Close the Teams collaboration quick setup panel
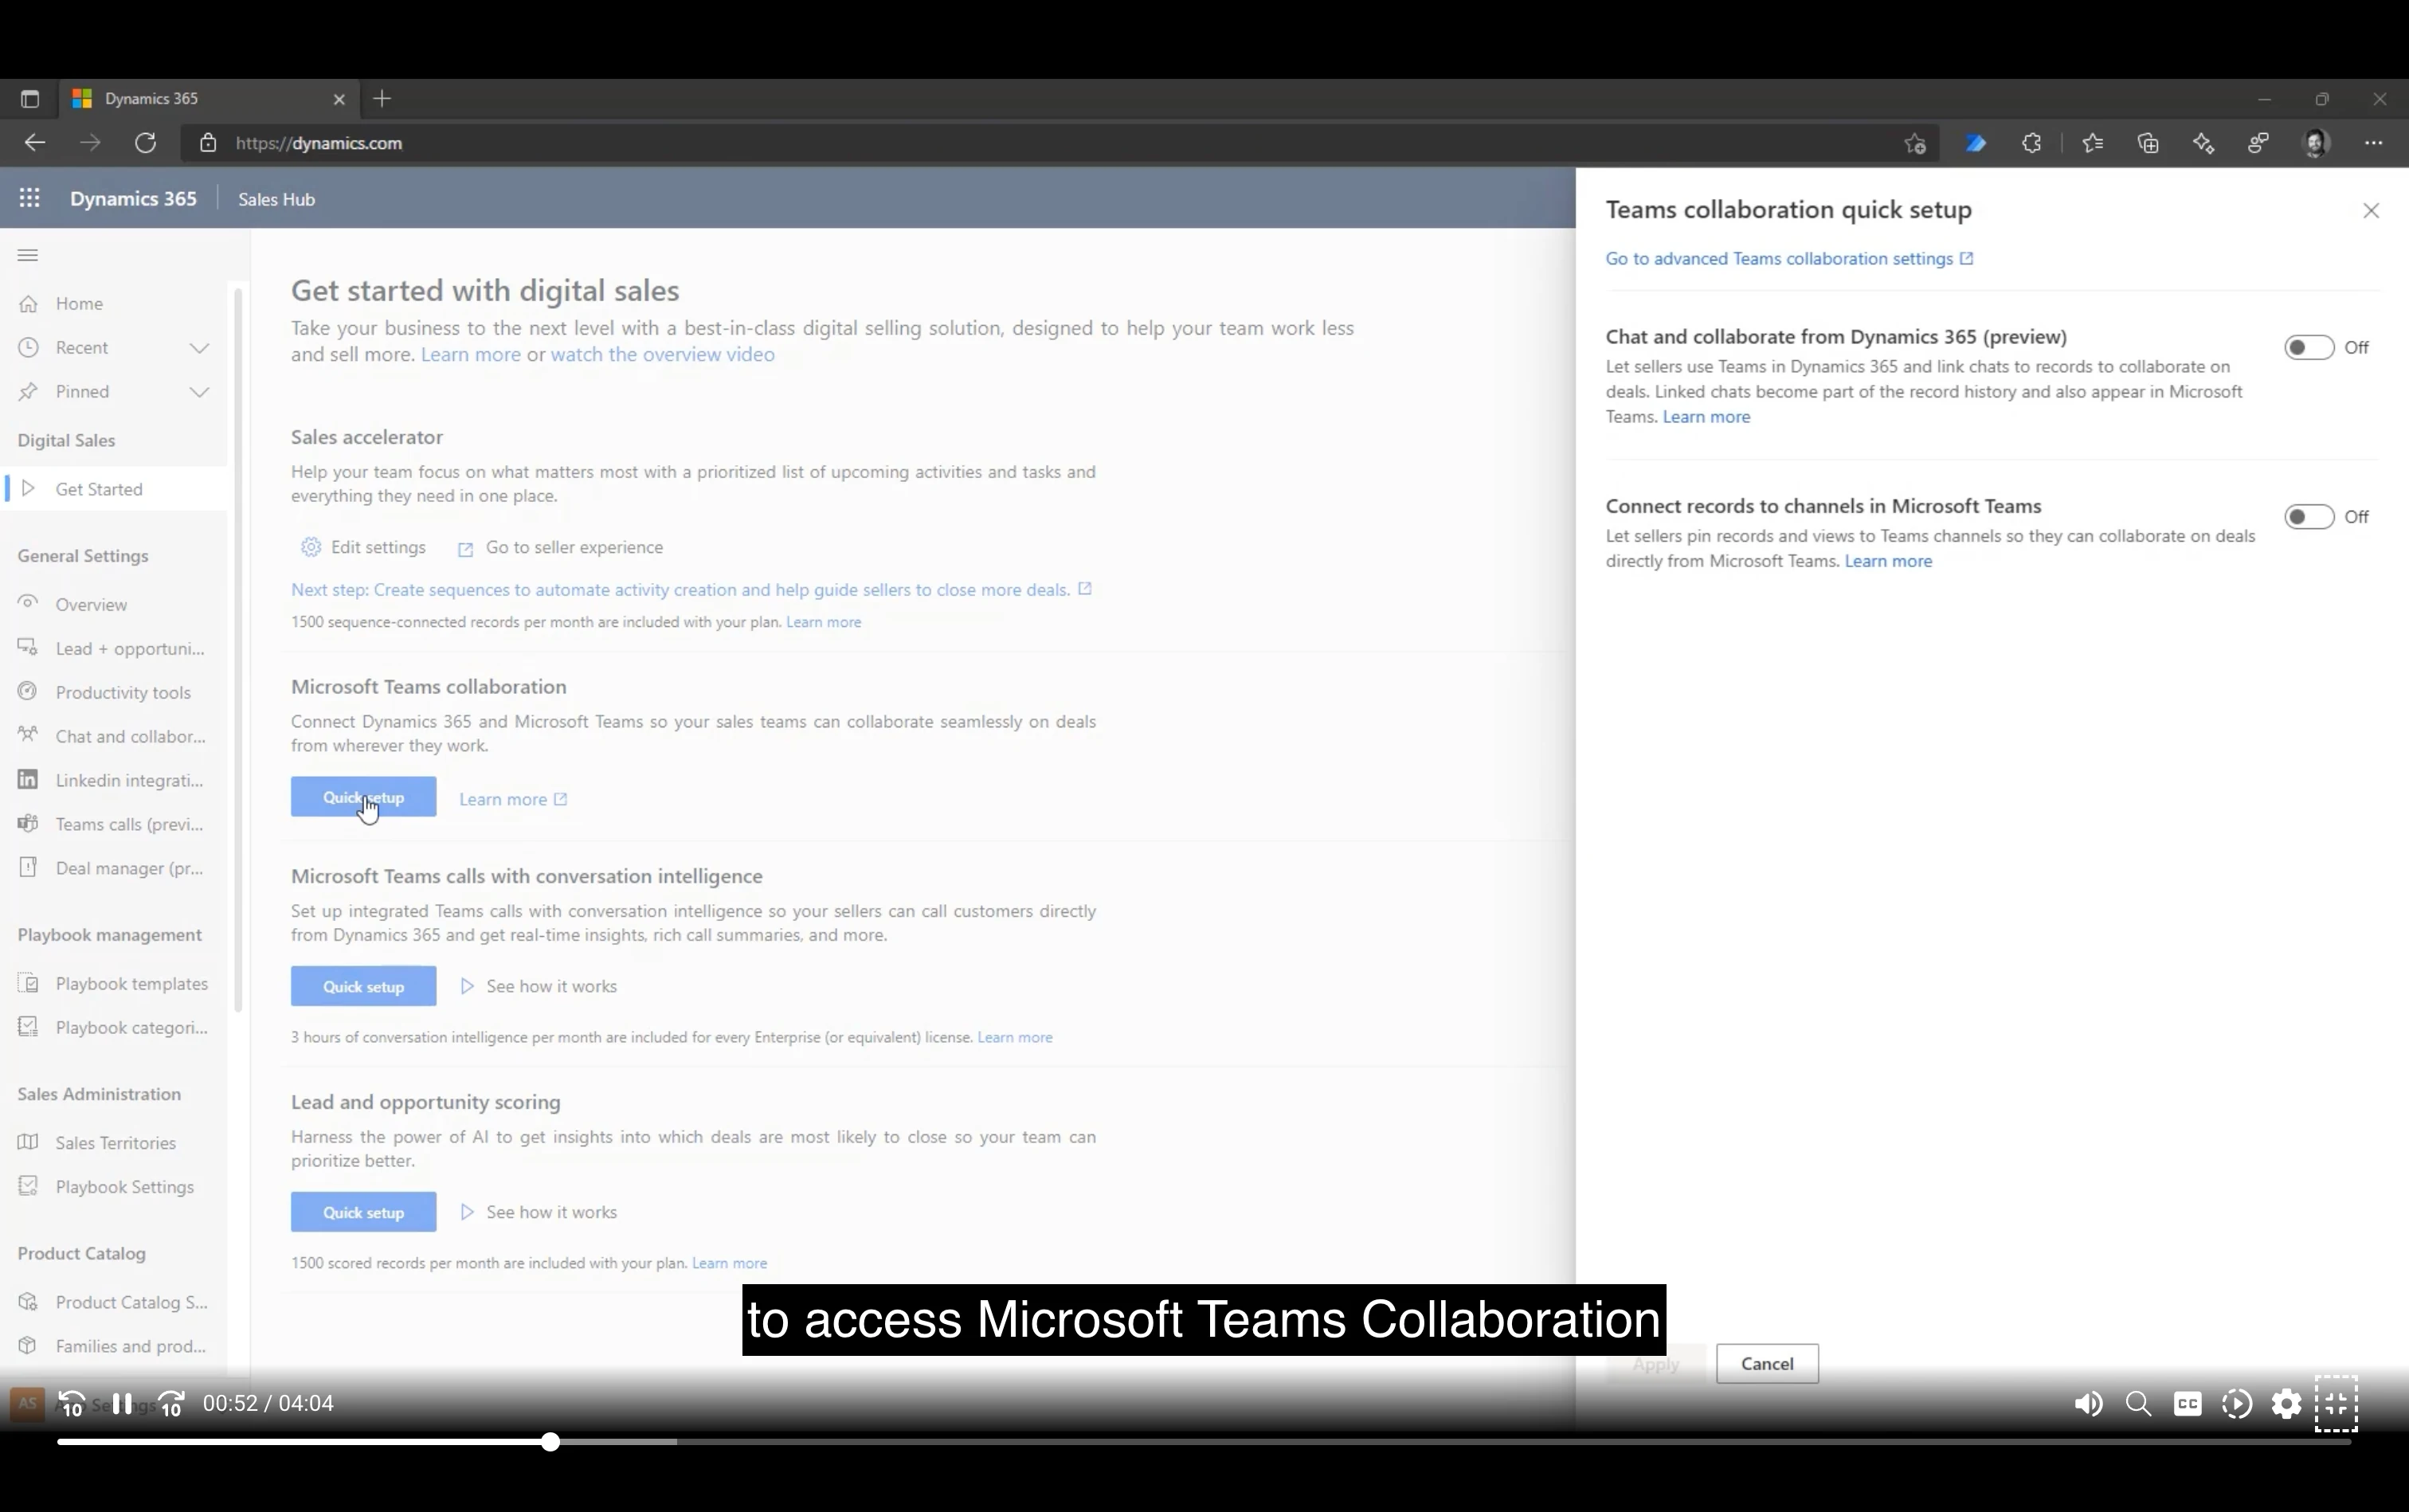The height and width of the screenshot is (1512, 2409). coord(2371,210)
